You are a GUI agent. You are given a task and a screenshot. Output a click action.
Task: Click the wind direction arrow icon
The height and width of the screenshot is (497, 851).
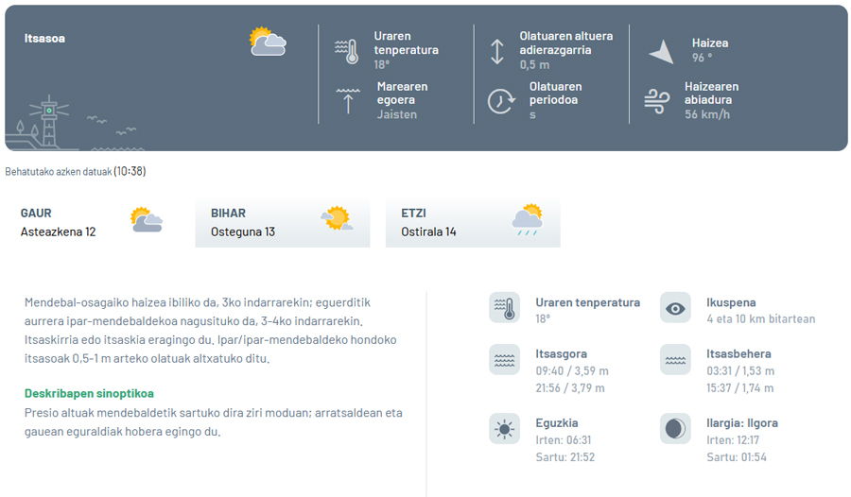(x=662, y=51)
